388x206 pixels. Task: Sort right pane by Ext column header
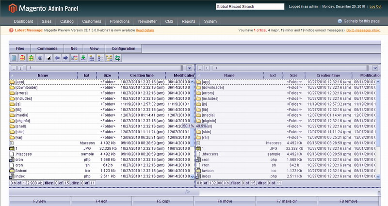(273, 75)
